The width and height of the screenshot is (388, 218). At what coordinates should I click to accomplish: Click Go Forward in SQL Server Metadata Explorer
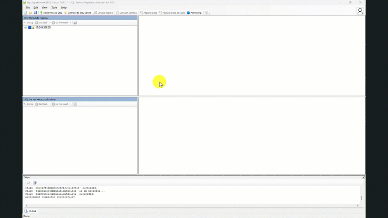pyautogui.click(x=60, y=104)
